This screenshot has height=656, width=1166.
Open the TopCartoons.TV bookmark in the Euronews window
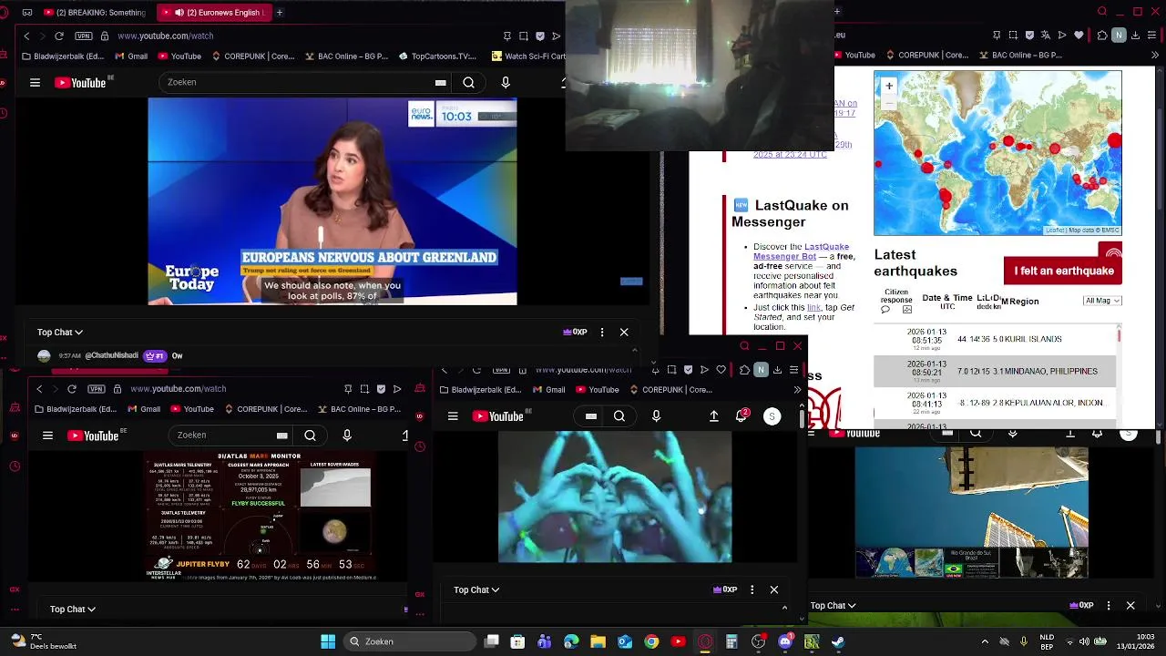(437, 56)
